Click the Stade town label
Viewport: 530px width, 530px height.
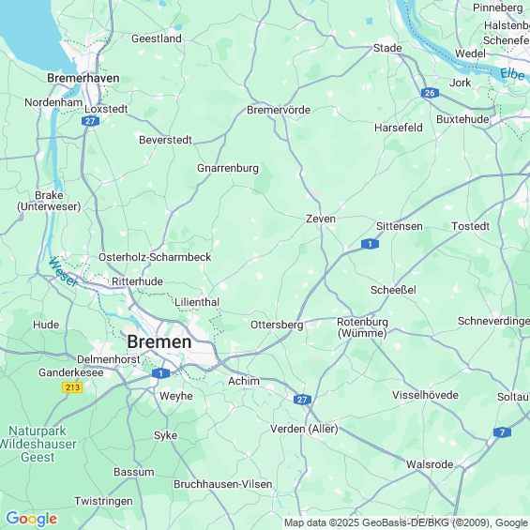point(387,48)
